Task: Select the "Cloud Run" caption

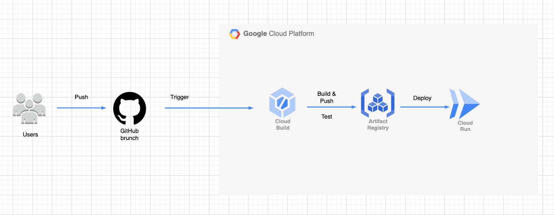Action: [x=465, y=126]
